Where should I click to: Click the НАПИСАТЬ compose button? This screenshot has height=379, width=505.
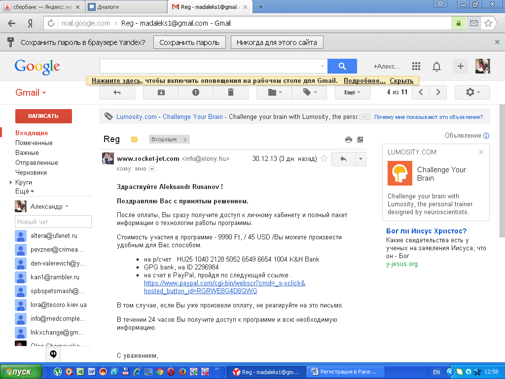tap(43, 116)
